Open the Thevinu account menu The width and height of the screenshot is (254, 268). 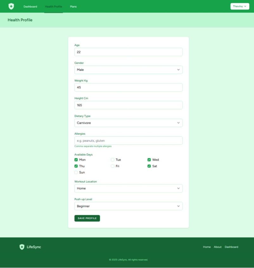point(239,6)
